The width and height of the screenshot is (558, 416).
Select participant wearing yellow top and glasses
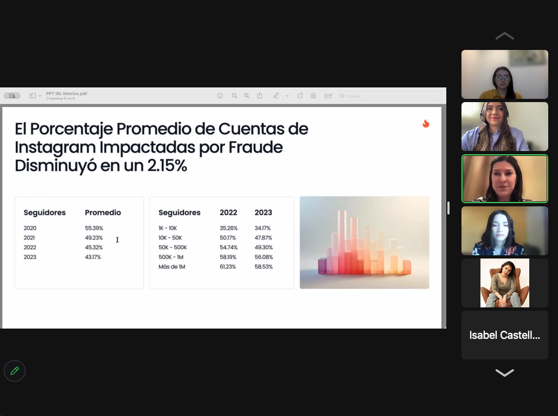(x=505, y=74)
